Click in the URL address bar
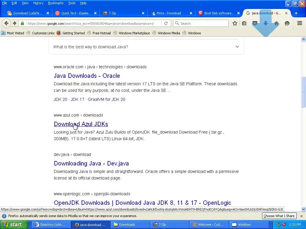Viewport: 306px width, 229px height. [x=94, y=23]
